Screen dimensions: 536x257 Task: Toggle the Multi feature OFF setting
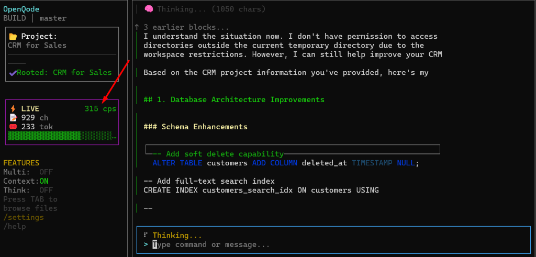(46, 172)
